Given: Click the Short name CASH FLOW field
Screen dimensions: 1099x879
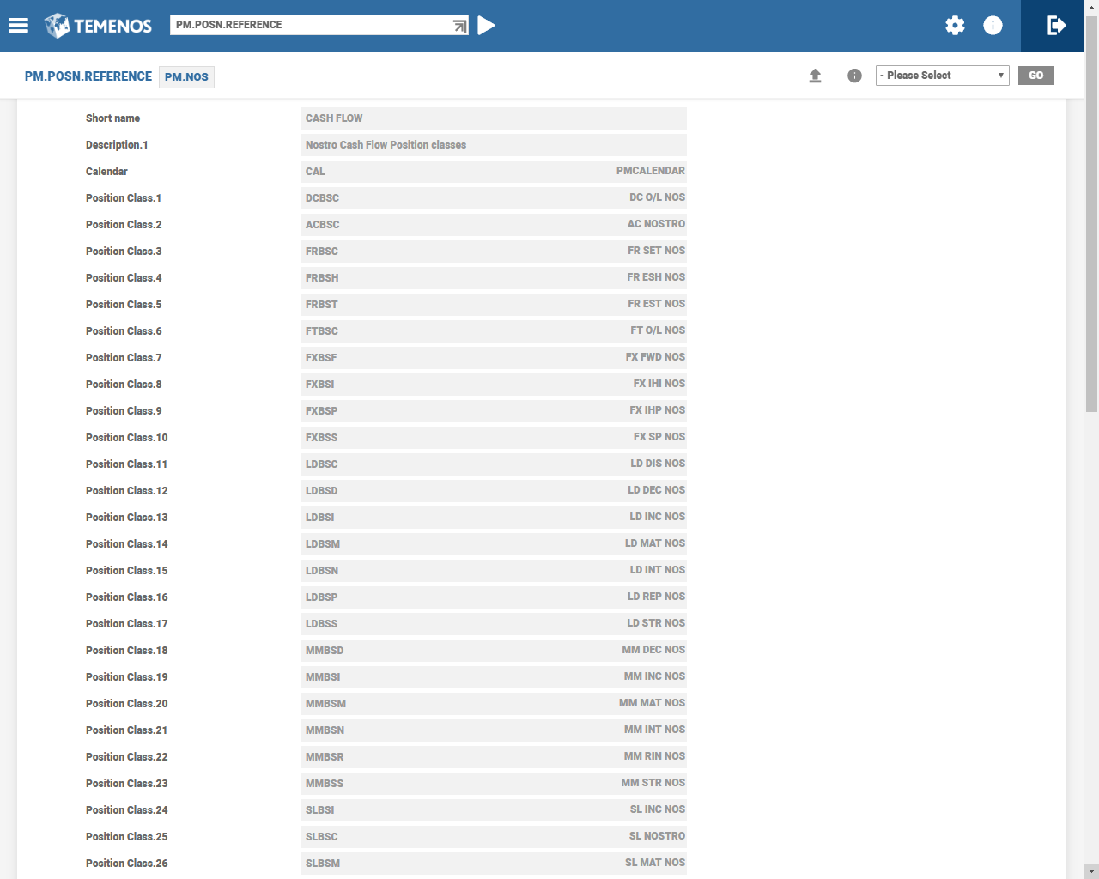Looking at the screenshot, I should 493,118.
